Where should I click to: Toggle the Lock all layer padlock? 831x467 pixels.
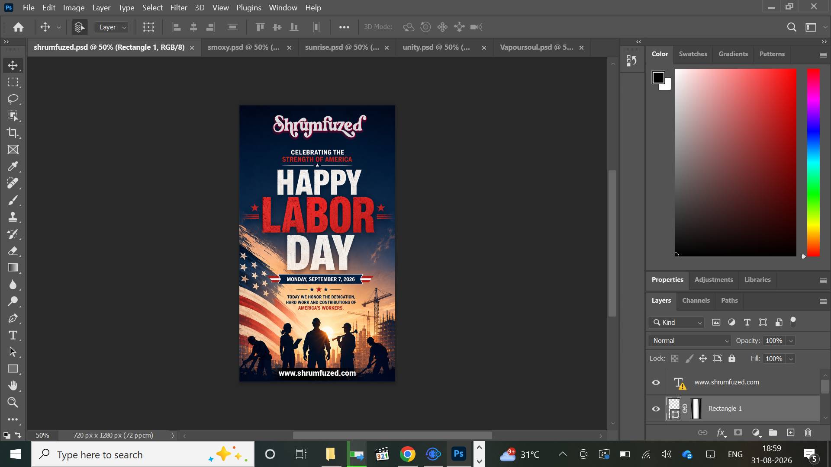pos(731,358)
